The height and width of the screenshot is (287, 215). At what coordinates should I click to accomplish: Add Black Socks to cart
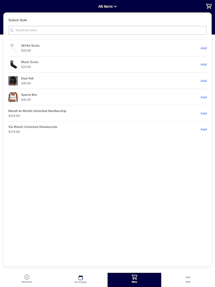pyautogui.click(x=203, y=64)
